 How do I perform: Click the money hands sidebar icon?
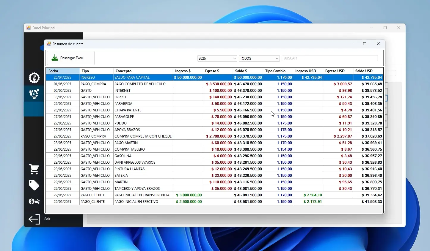coord(34,94)
